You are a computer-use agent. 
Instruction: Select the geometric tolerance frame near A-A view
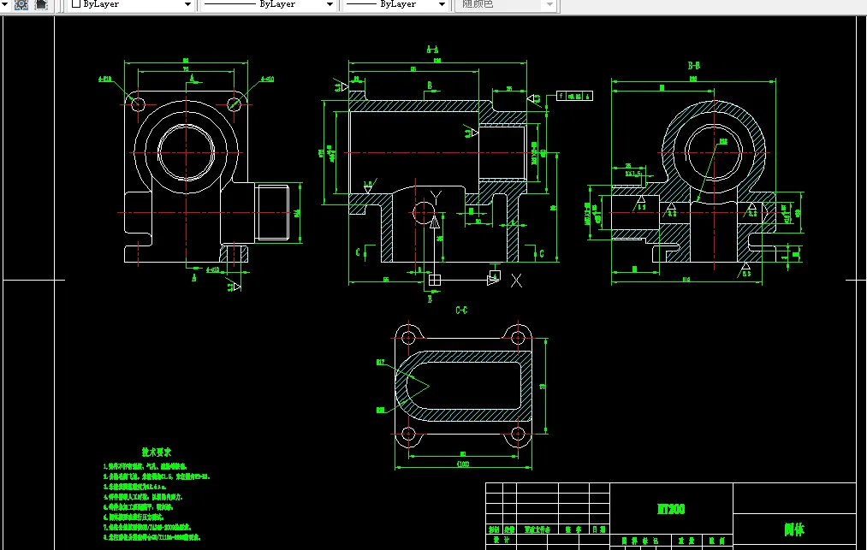[574, 96]
